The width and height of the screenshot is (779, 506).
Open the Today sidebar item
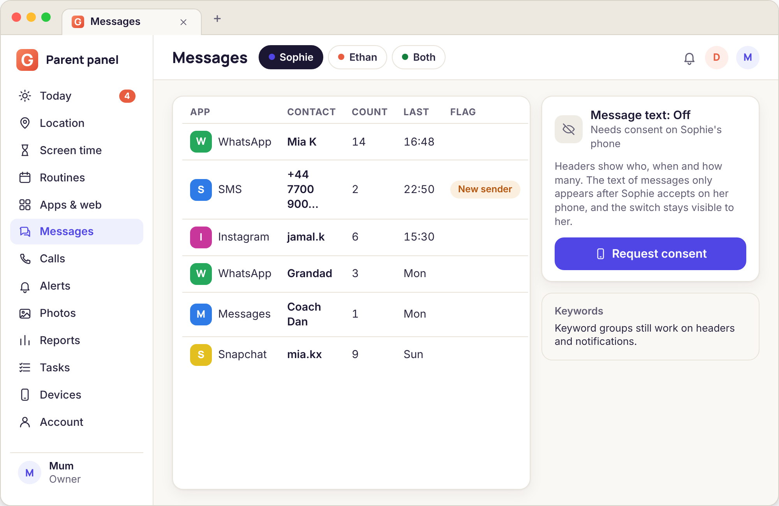77,96
